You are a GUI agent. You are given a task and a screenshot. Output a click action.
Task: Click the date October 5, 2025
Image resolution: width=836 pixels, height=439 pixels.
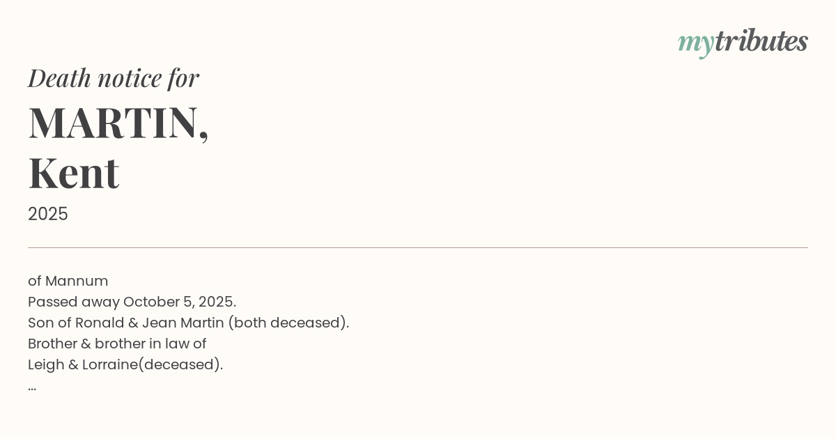click(179, 302)
